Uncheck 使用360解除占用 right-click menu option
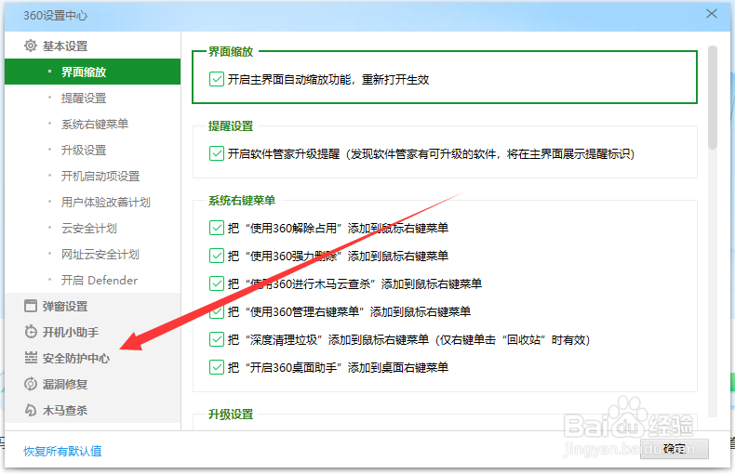 pos(217,228)
